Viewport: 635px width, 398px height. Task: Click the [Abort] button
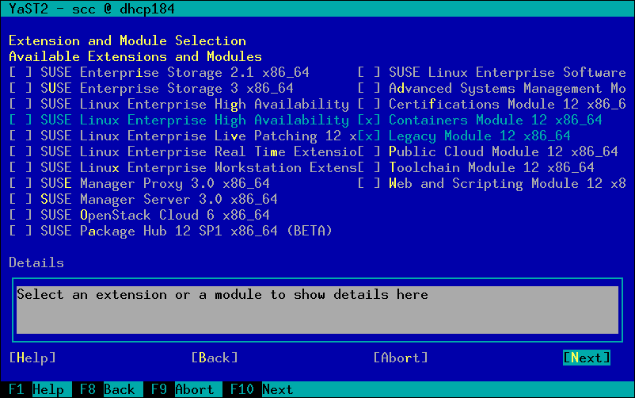coord(401,358)
